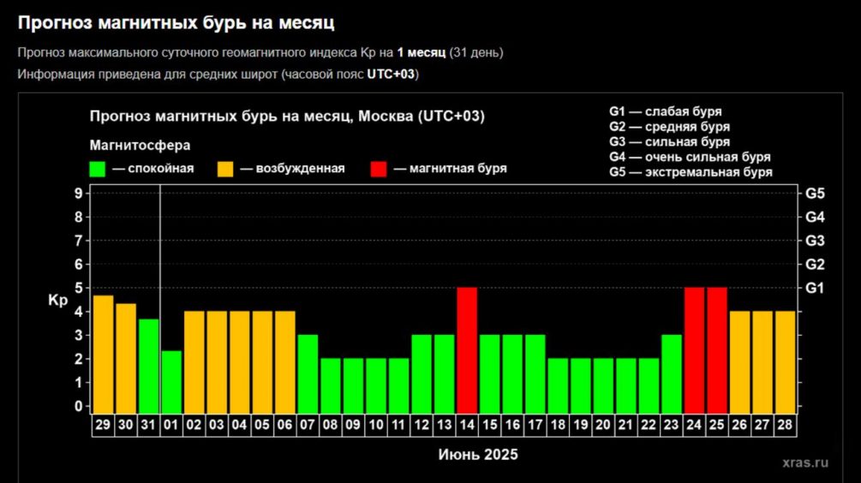Click the orange bar for day 29
861x483 pixels.
103,353
